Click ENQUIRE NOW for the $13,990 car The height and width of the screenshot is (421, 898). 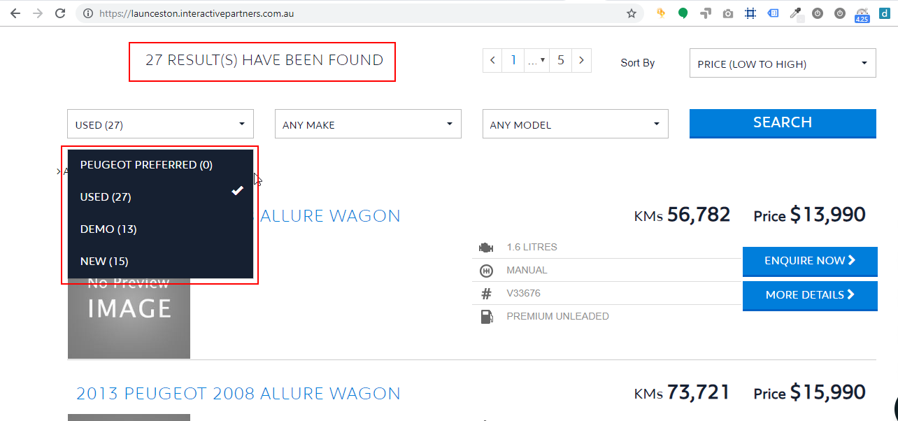click(x=809, y=261)
